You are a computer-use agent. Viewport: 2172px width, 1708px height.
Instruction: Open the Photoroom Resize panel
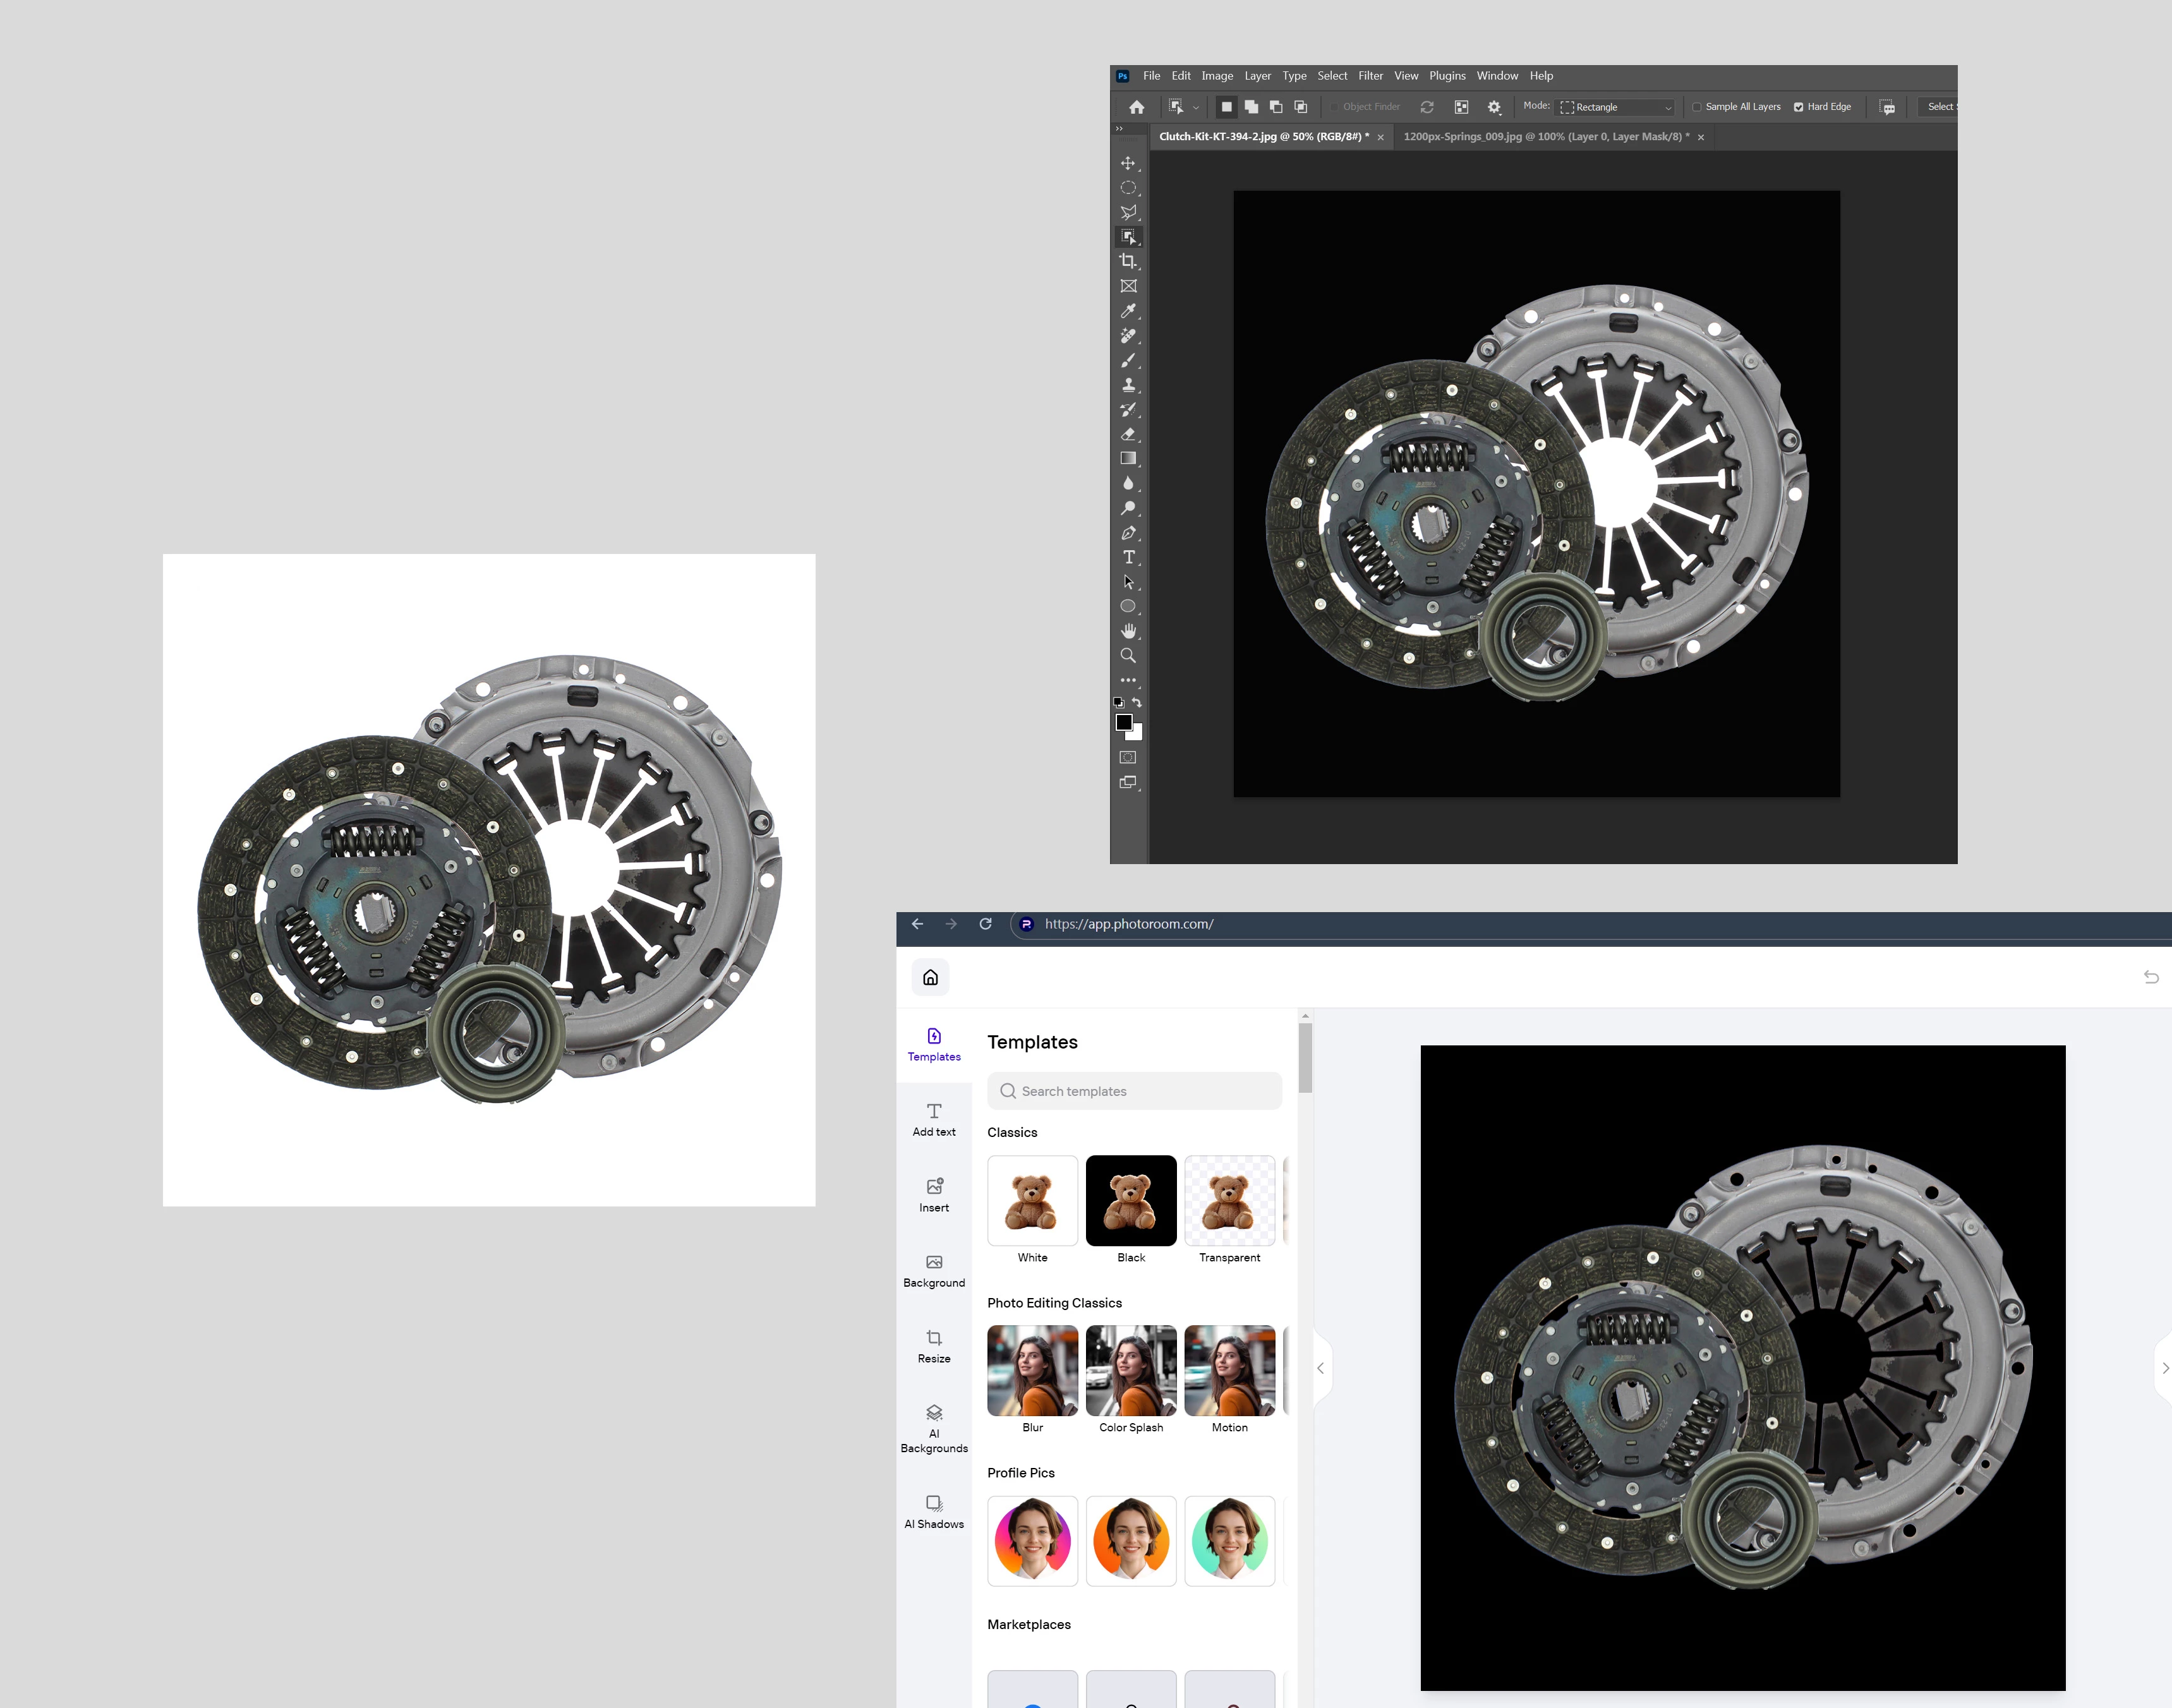[934, 1346]
